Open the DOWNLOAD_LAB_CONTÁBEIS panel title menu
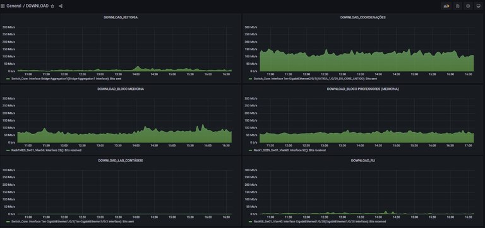Image resolution: width=485 pixels, height=228 pixels. tap(121, 161)
